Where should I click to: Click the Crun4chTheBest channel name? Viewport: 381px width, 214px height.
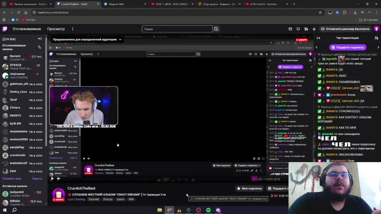coord(81,188)
